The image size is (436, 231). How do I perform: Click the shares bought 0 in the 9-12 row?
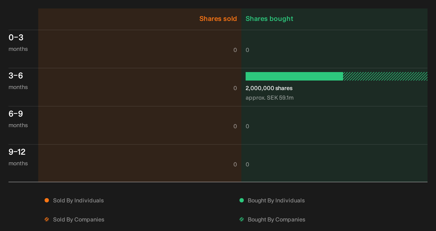coord(247,165)
